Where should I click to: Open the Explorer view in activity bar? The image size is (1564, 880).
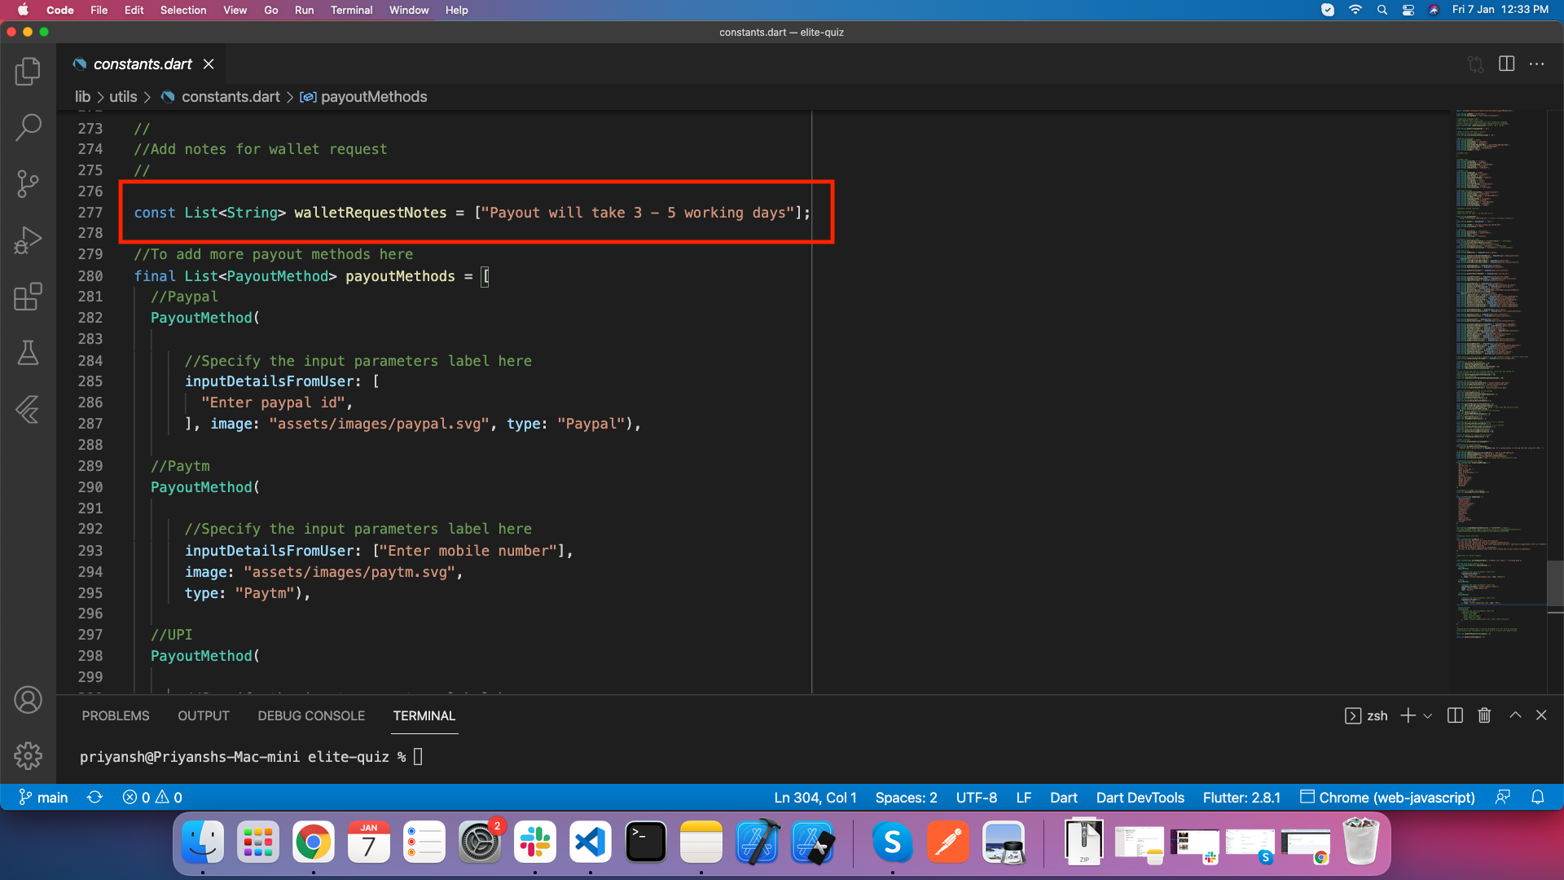click(28, 72)
